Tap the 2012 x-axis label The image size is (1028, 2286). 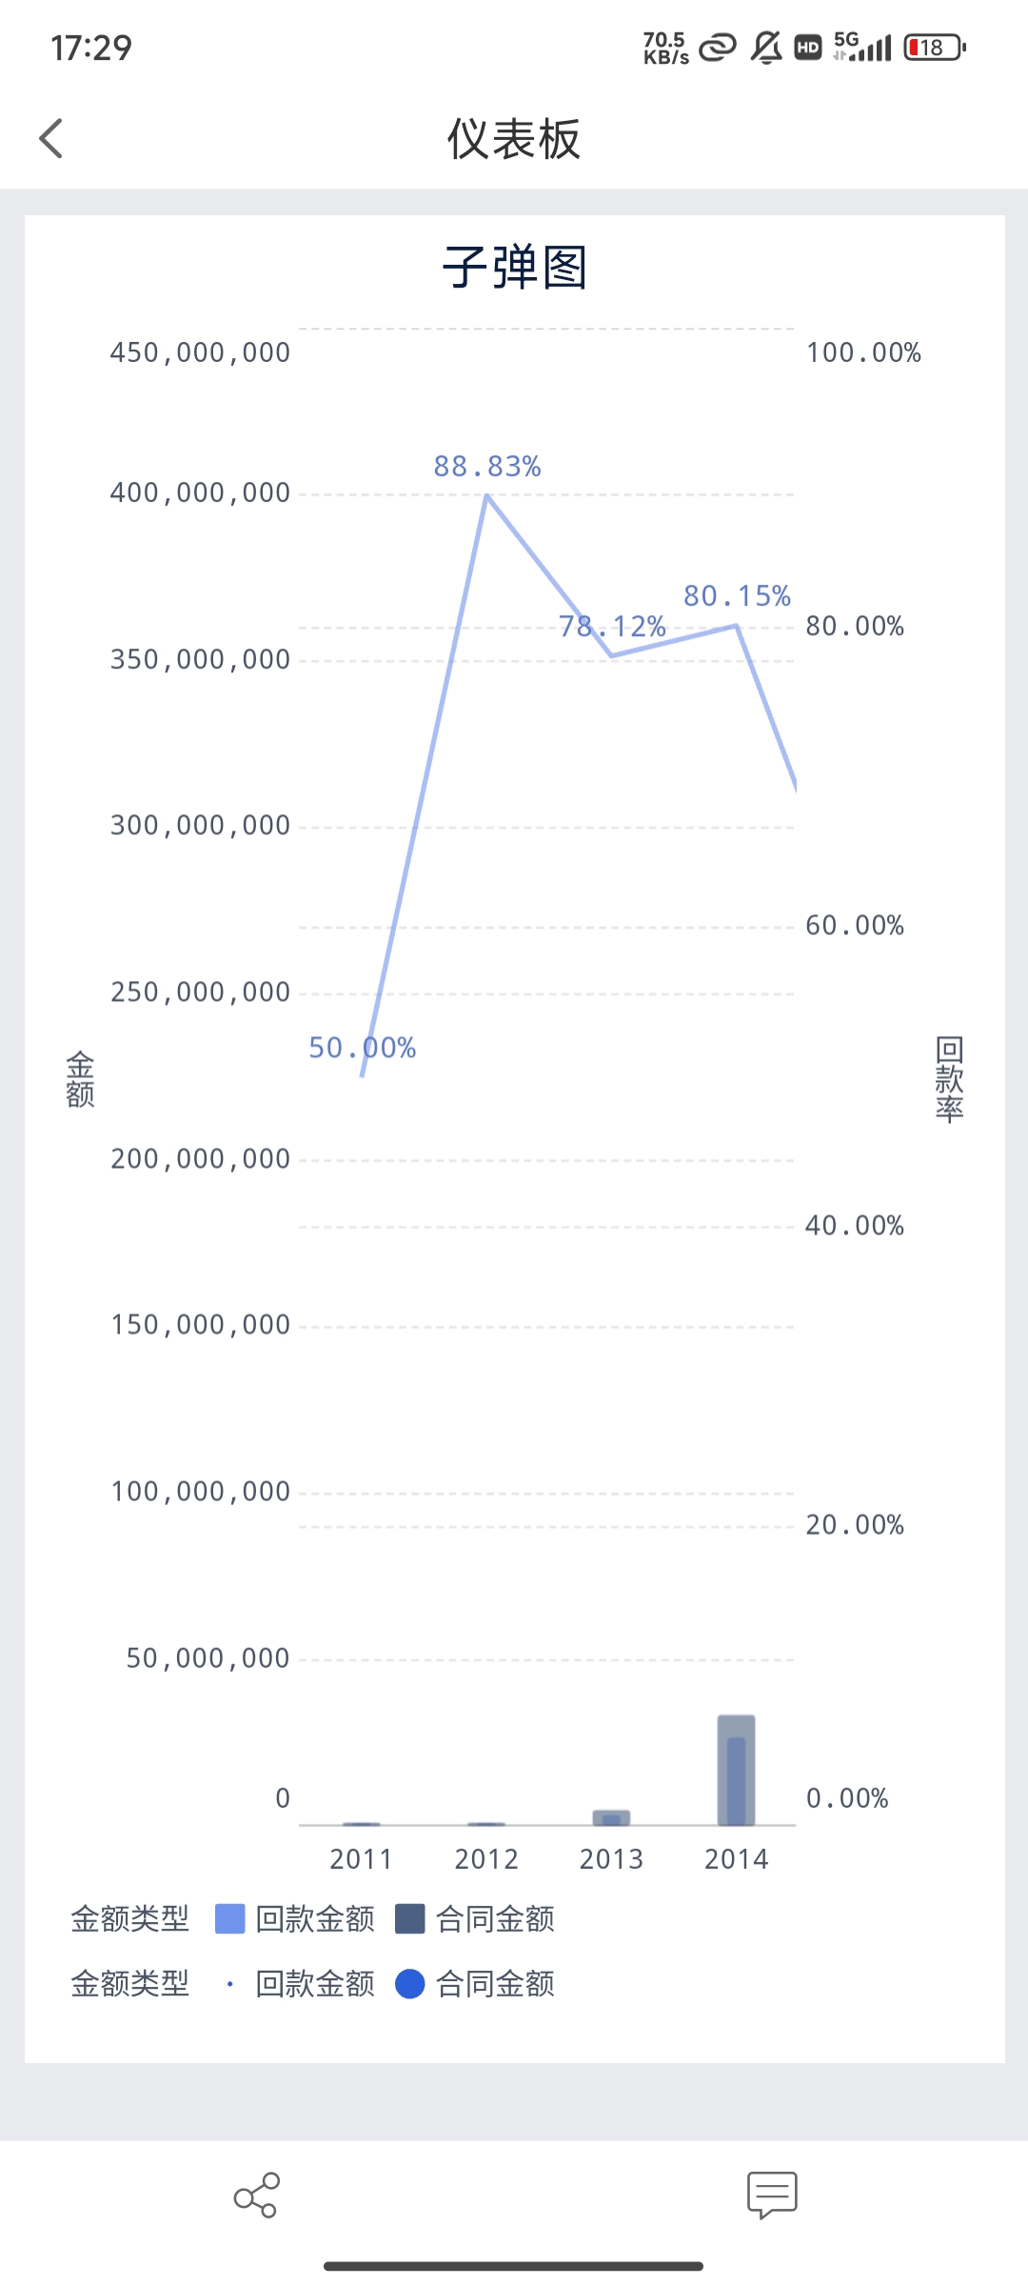pos(486,1859)
